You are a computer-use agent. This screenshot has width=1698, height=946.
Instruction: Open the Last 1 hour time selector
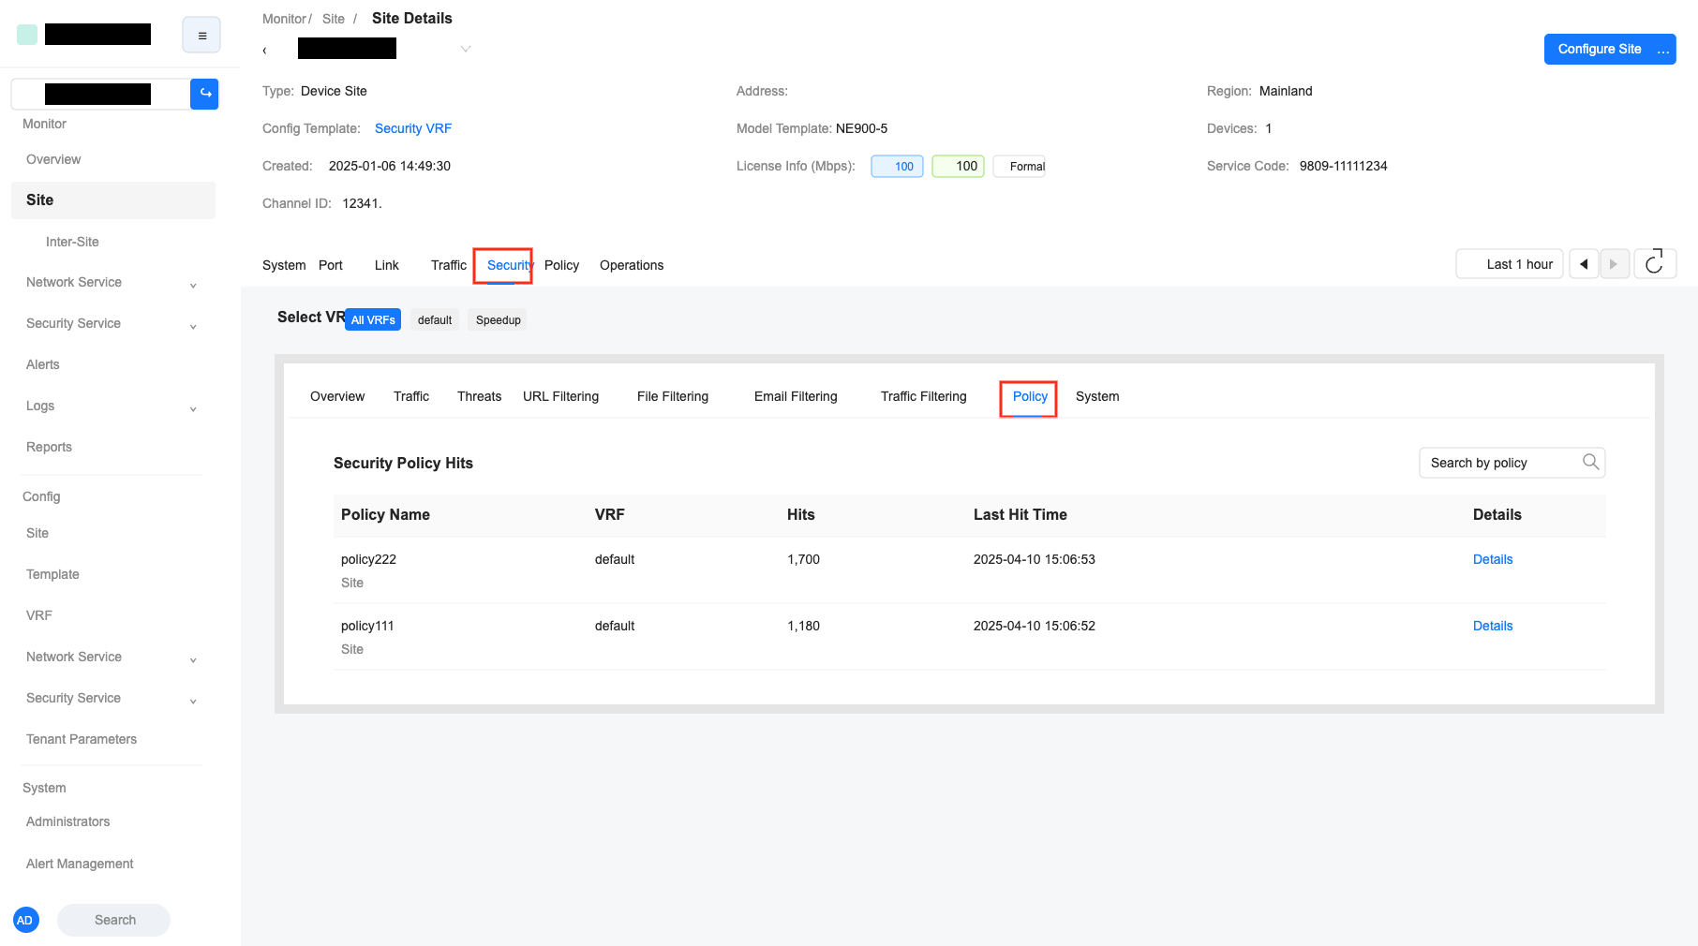click(1510, 264)
